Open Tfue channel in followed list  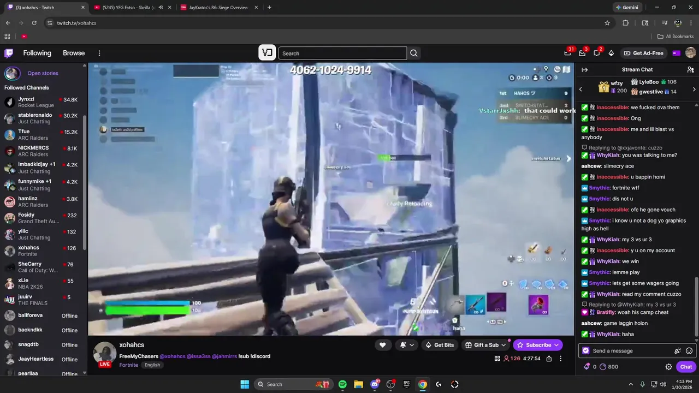tap(41, 135)
